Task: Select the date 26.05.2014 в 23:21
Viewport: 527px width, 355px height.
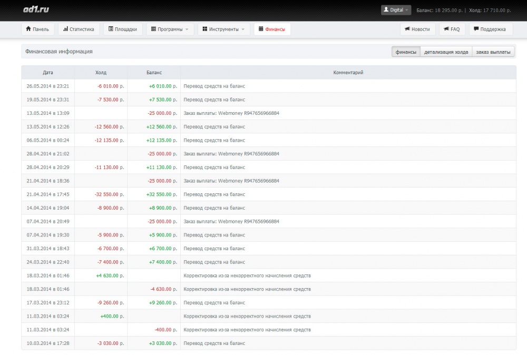Action: (x=48, y=86)
